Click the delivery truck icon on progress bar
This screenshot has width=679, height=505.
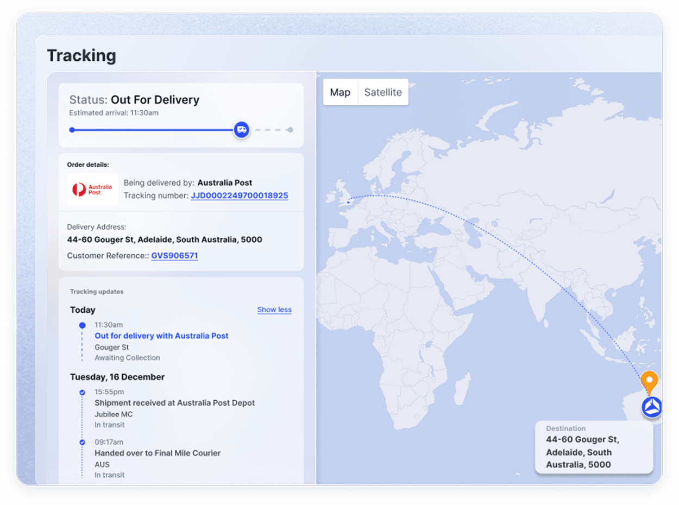click(x=242, y=130)
